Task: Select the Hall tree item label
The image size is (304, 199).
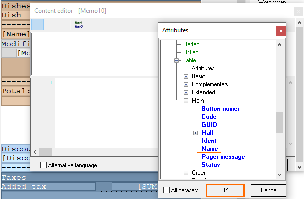Action: pyautogui.click(x=207, y=133)
